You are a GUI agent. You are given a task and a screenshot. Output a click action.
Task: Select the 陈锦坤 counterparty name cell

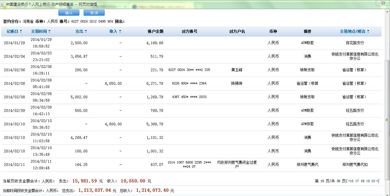click(x=237, y=83)
